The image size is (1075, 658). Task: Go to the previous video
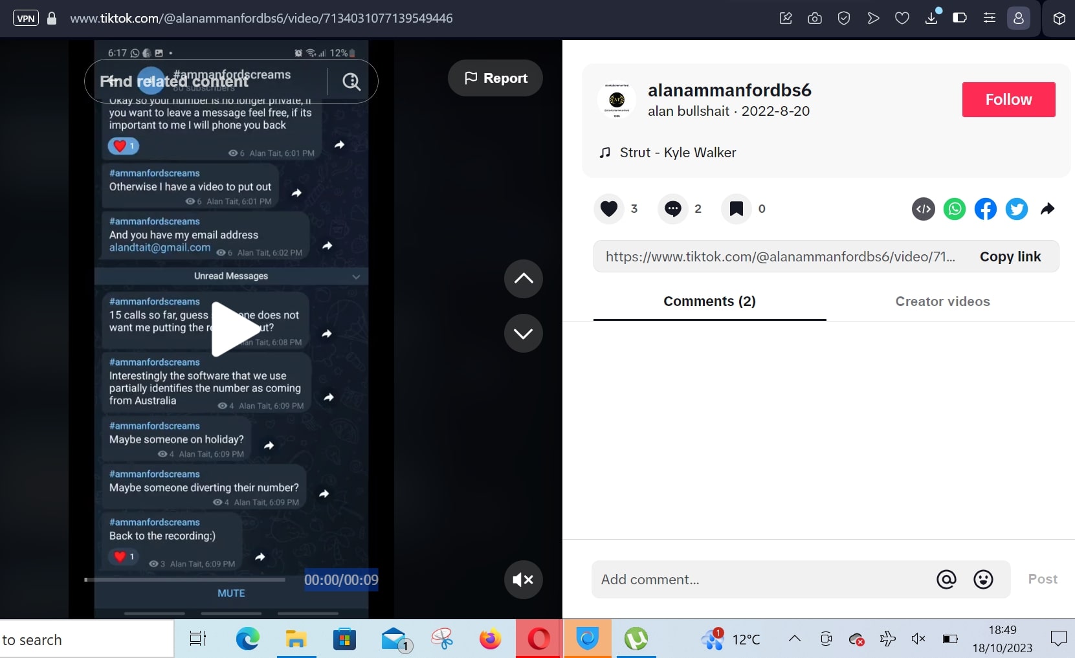point(523,279)
